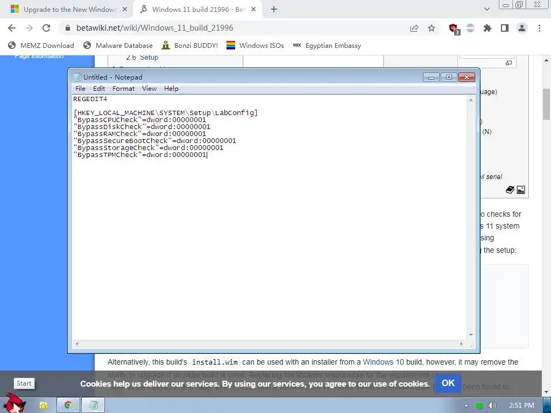The width and height of the screenshot is (551, 413).
Task: Click the infobox book icon
Action: click(x=510, y=190)
